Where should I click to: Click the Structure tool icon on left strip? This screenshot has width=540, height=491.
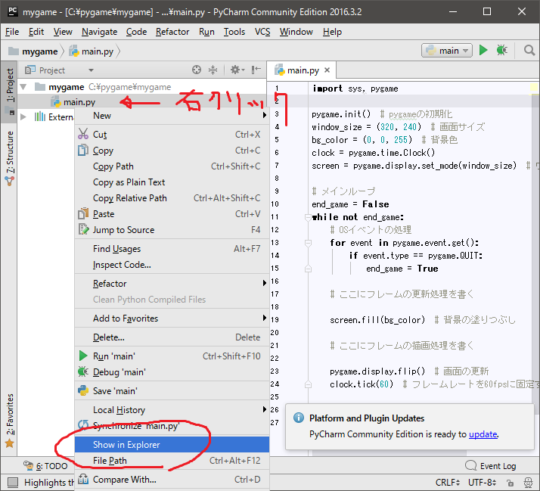coord(10,181)
